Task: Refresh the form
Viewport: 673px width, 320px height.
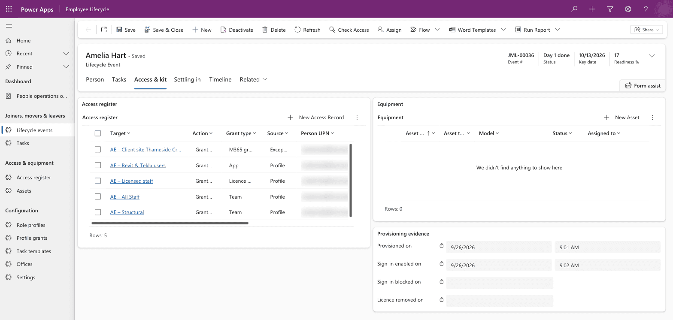Action: (x=307, y=30)
